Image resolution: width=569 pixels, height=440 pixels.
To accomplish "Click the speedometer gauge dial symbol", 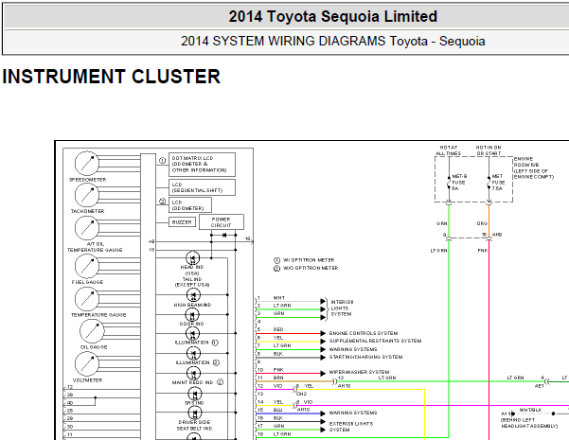I will click(x=87, y=164).
